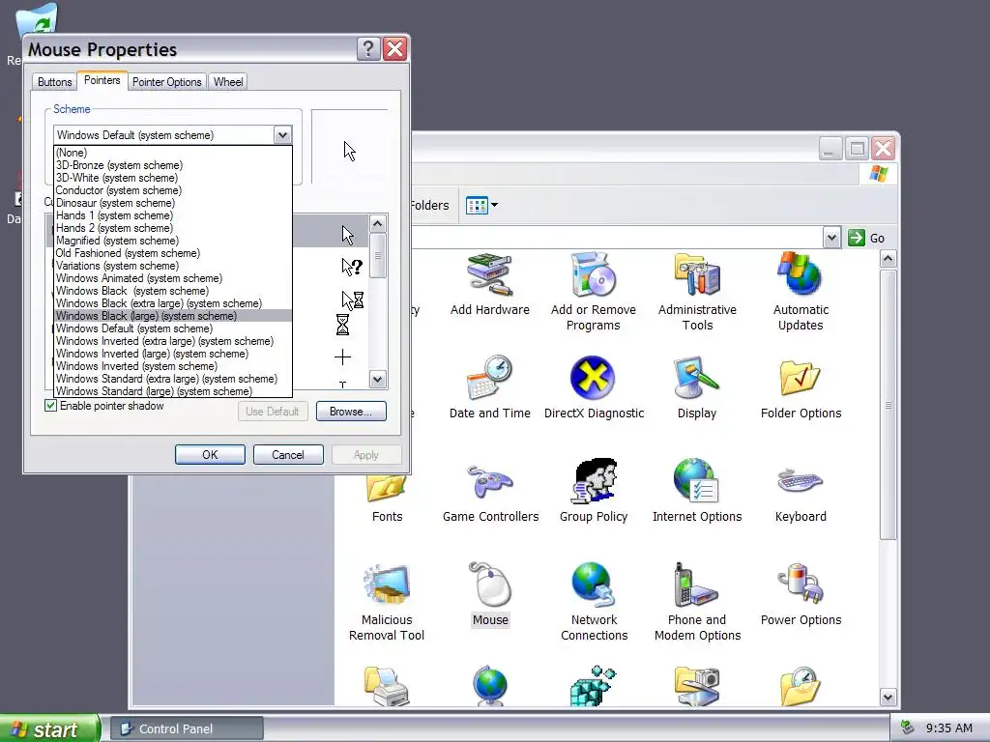Click Control Panel scroll down arrow
The width and height of the screenshot is (990, 742).
(888, 698)
